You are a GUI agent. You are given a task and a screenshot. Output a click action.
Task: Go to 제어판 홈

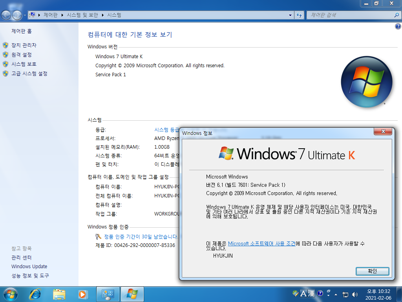pyautogui.click(x=22, y=31)
